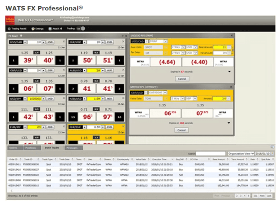The height and width of the screenshot is (202, 280).
Task: Open the Far Date calendar picker
Action: pos(165,53)
